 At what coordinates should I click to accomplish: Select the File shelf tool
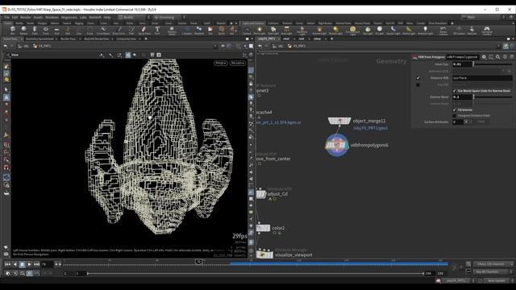click(x=210, y=31)
